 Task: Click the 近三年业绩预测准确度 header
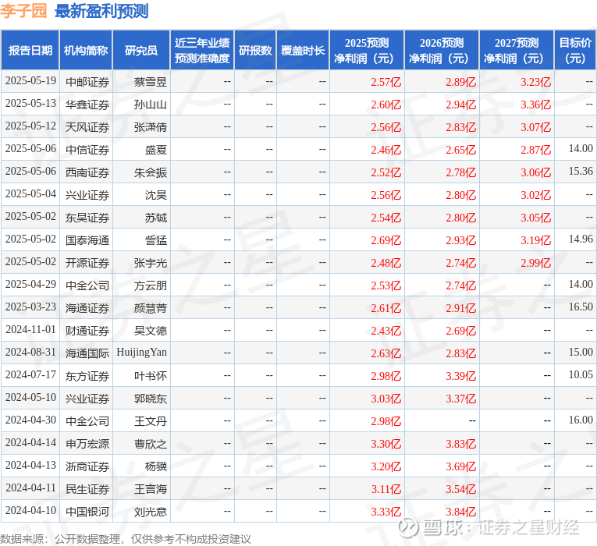pyautogui.click(x=202, y=50)
